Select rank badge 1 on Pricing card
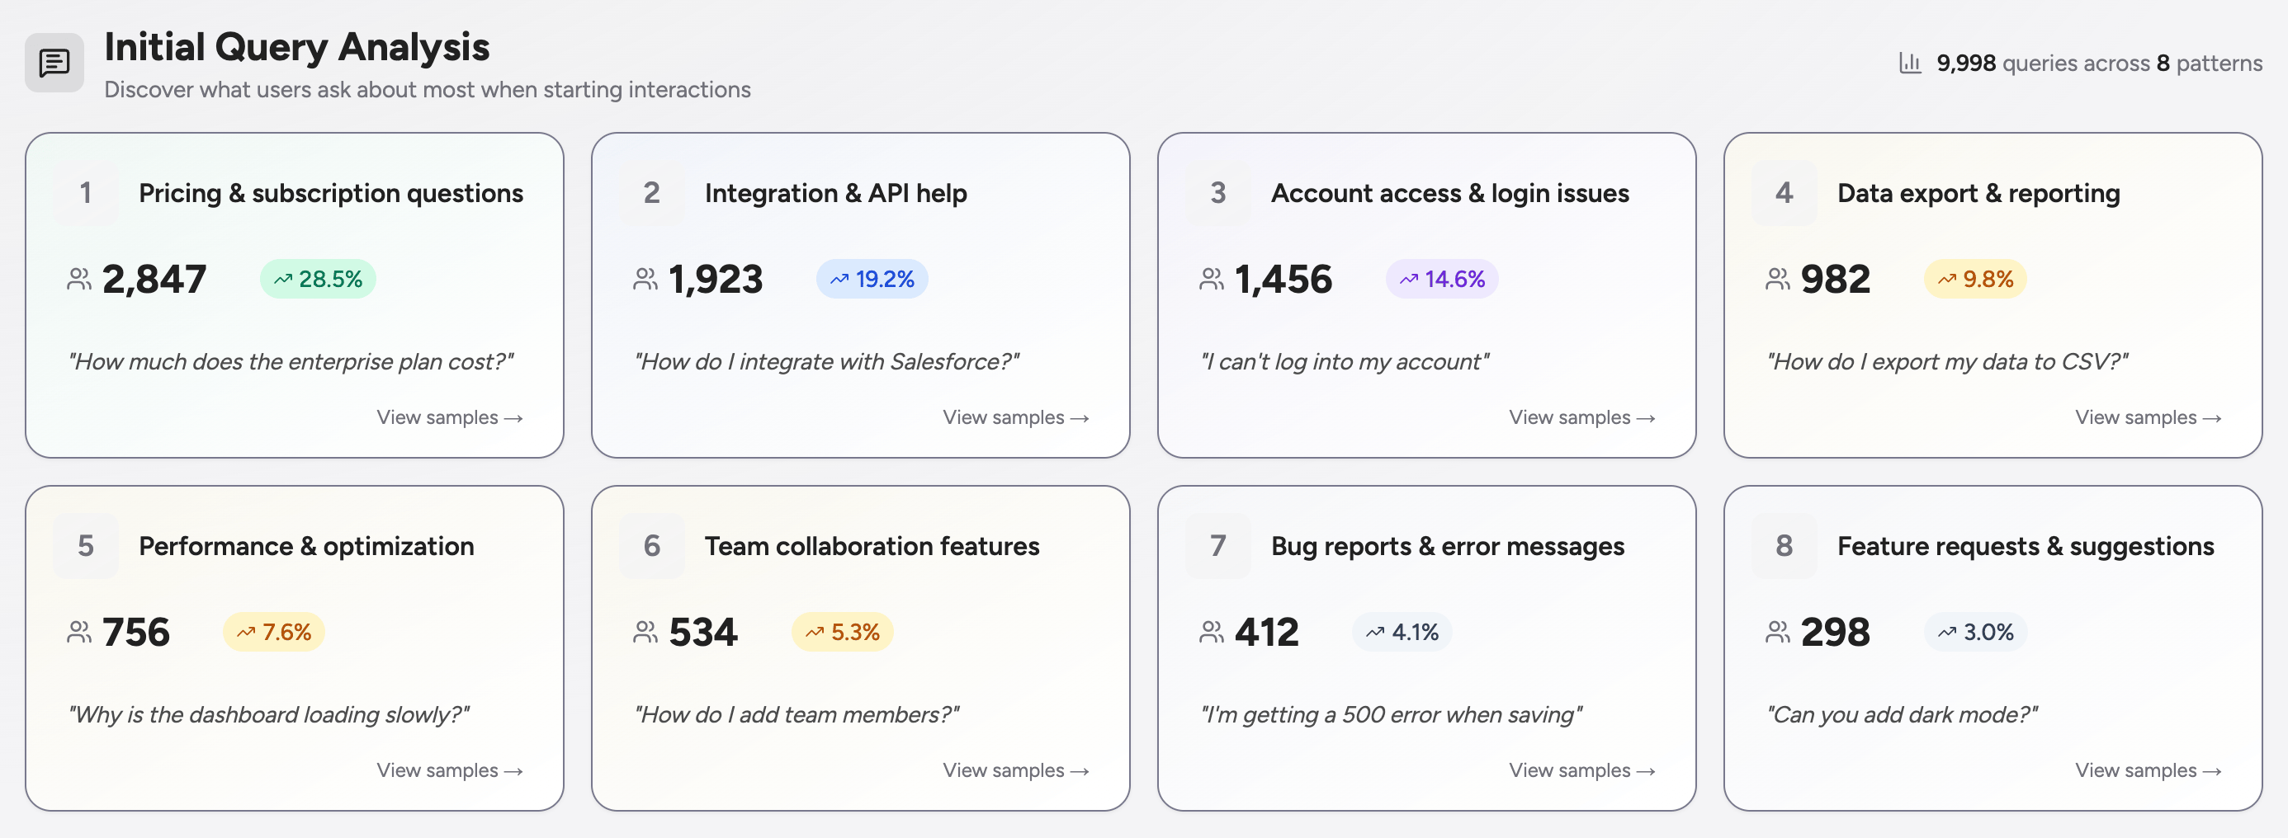The image size is (2288, 838). pyautogui.click(x=86, y=194)
